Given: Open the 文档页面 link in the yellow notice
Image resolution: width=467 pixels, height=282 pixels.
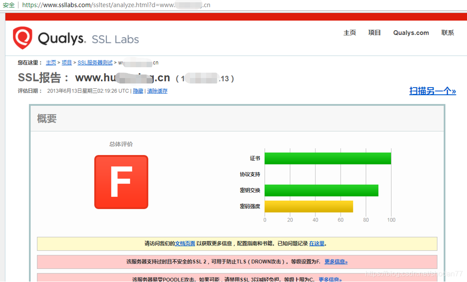Looking at the screenshot, I should 185,244.
